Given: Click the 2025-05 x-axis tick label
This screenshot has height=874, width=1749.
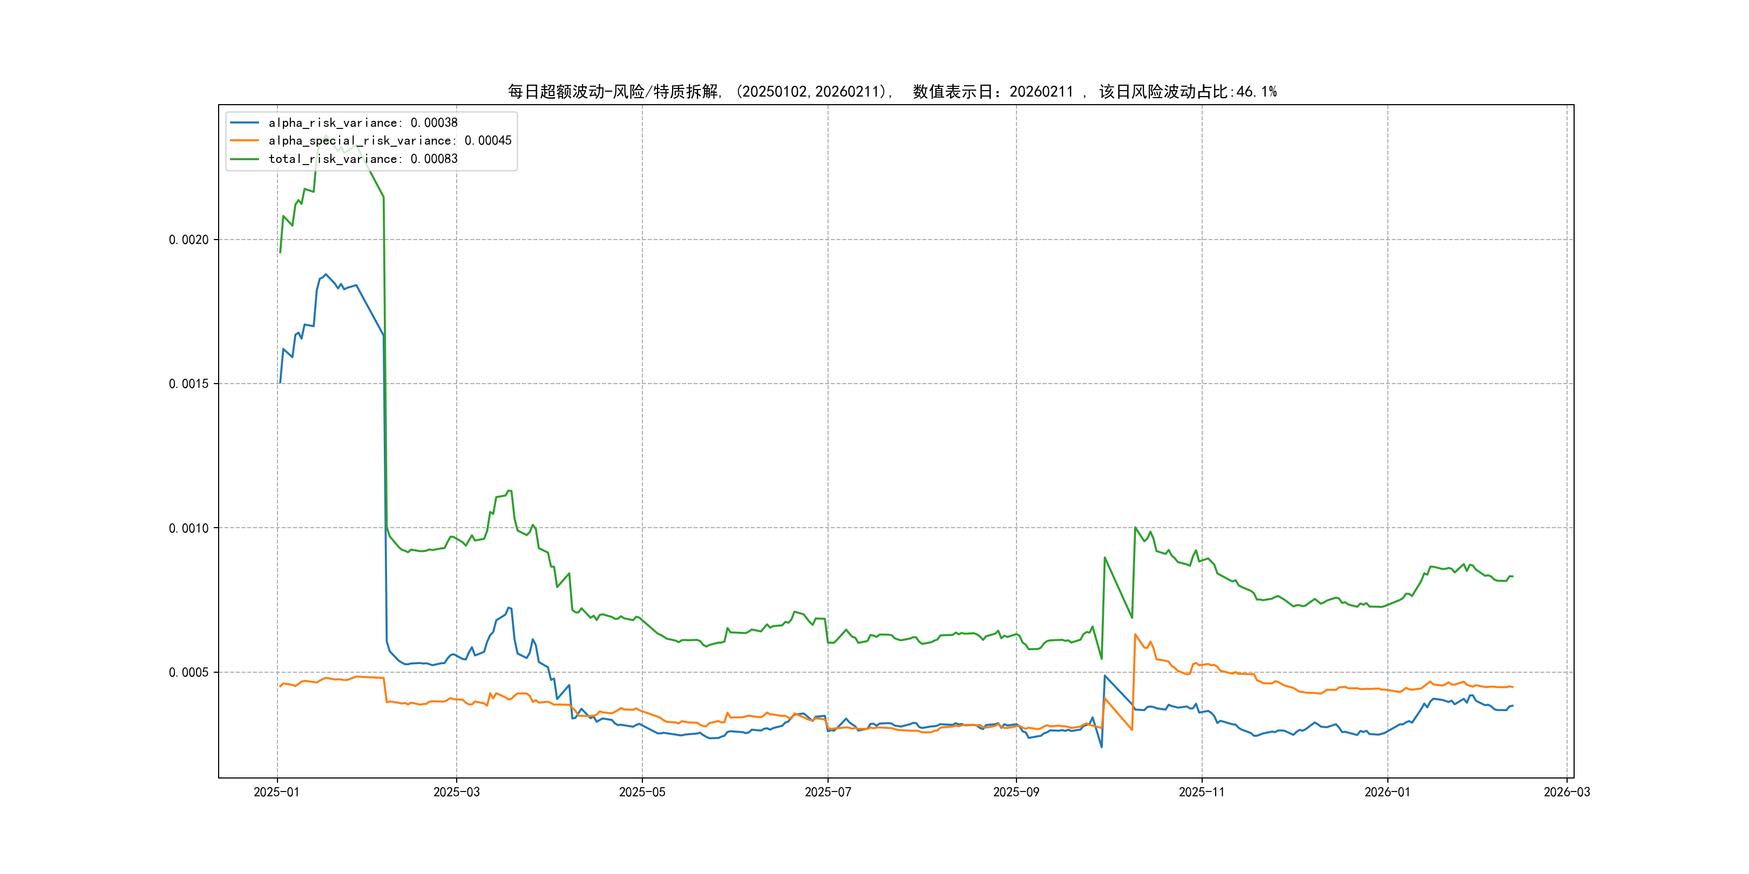Looking at the screenshot, I should click(x=642, y=792).
